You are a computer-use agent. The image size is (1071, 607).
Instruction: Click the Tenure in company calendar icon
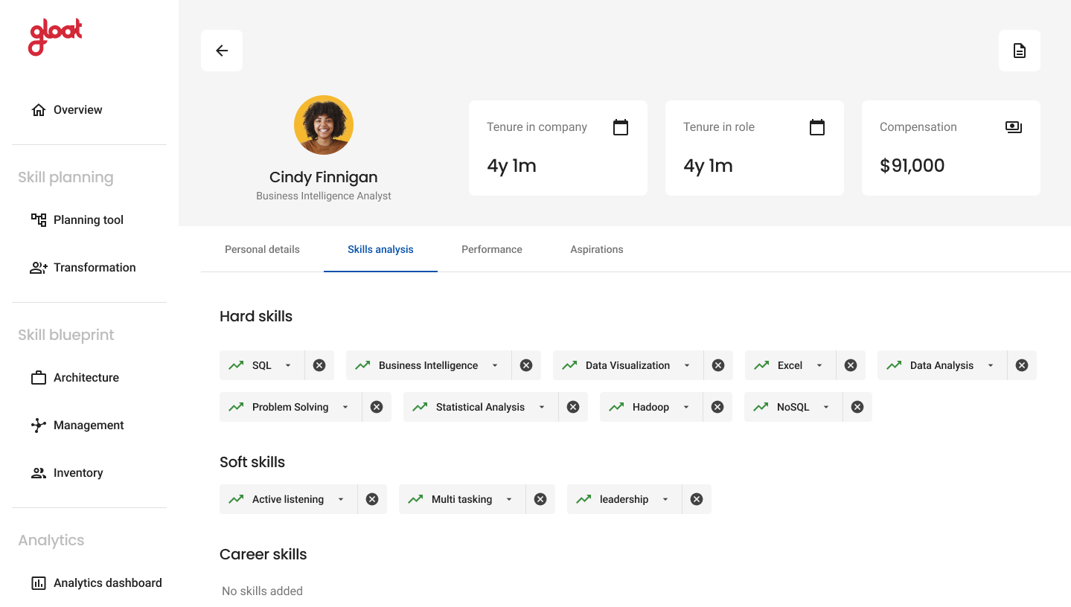pos(621,127)
